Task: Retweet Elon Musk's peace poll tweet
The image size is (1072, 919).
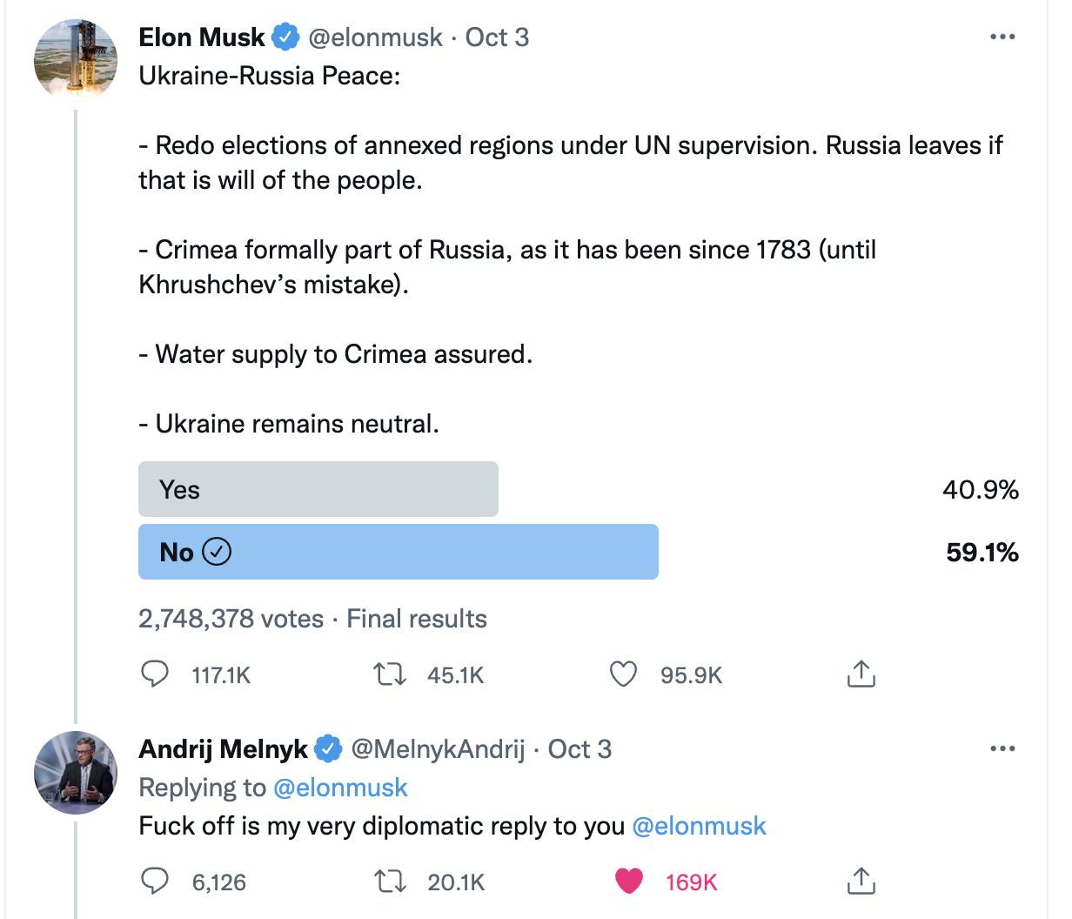Action: coord(389,674)
